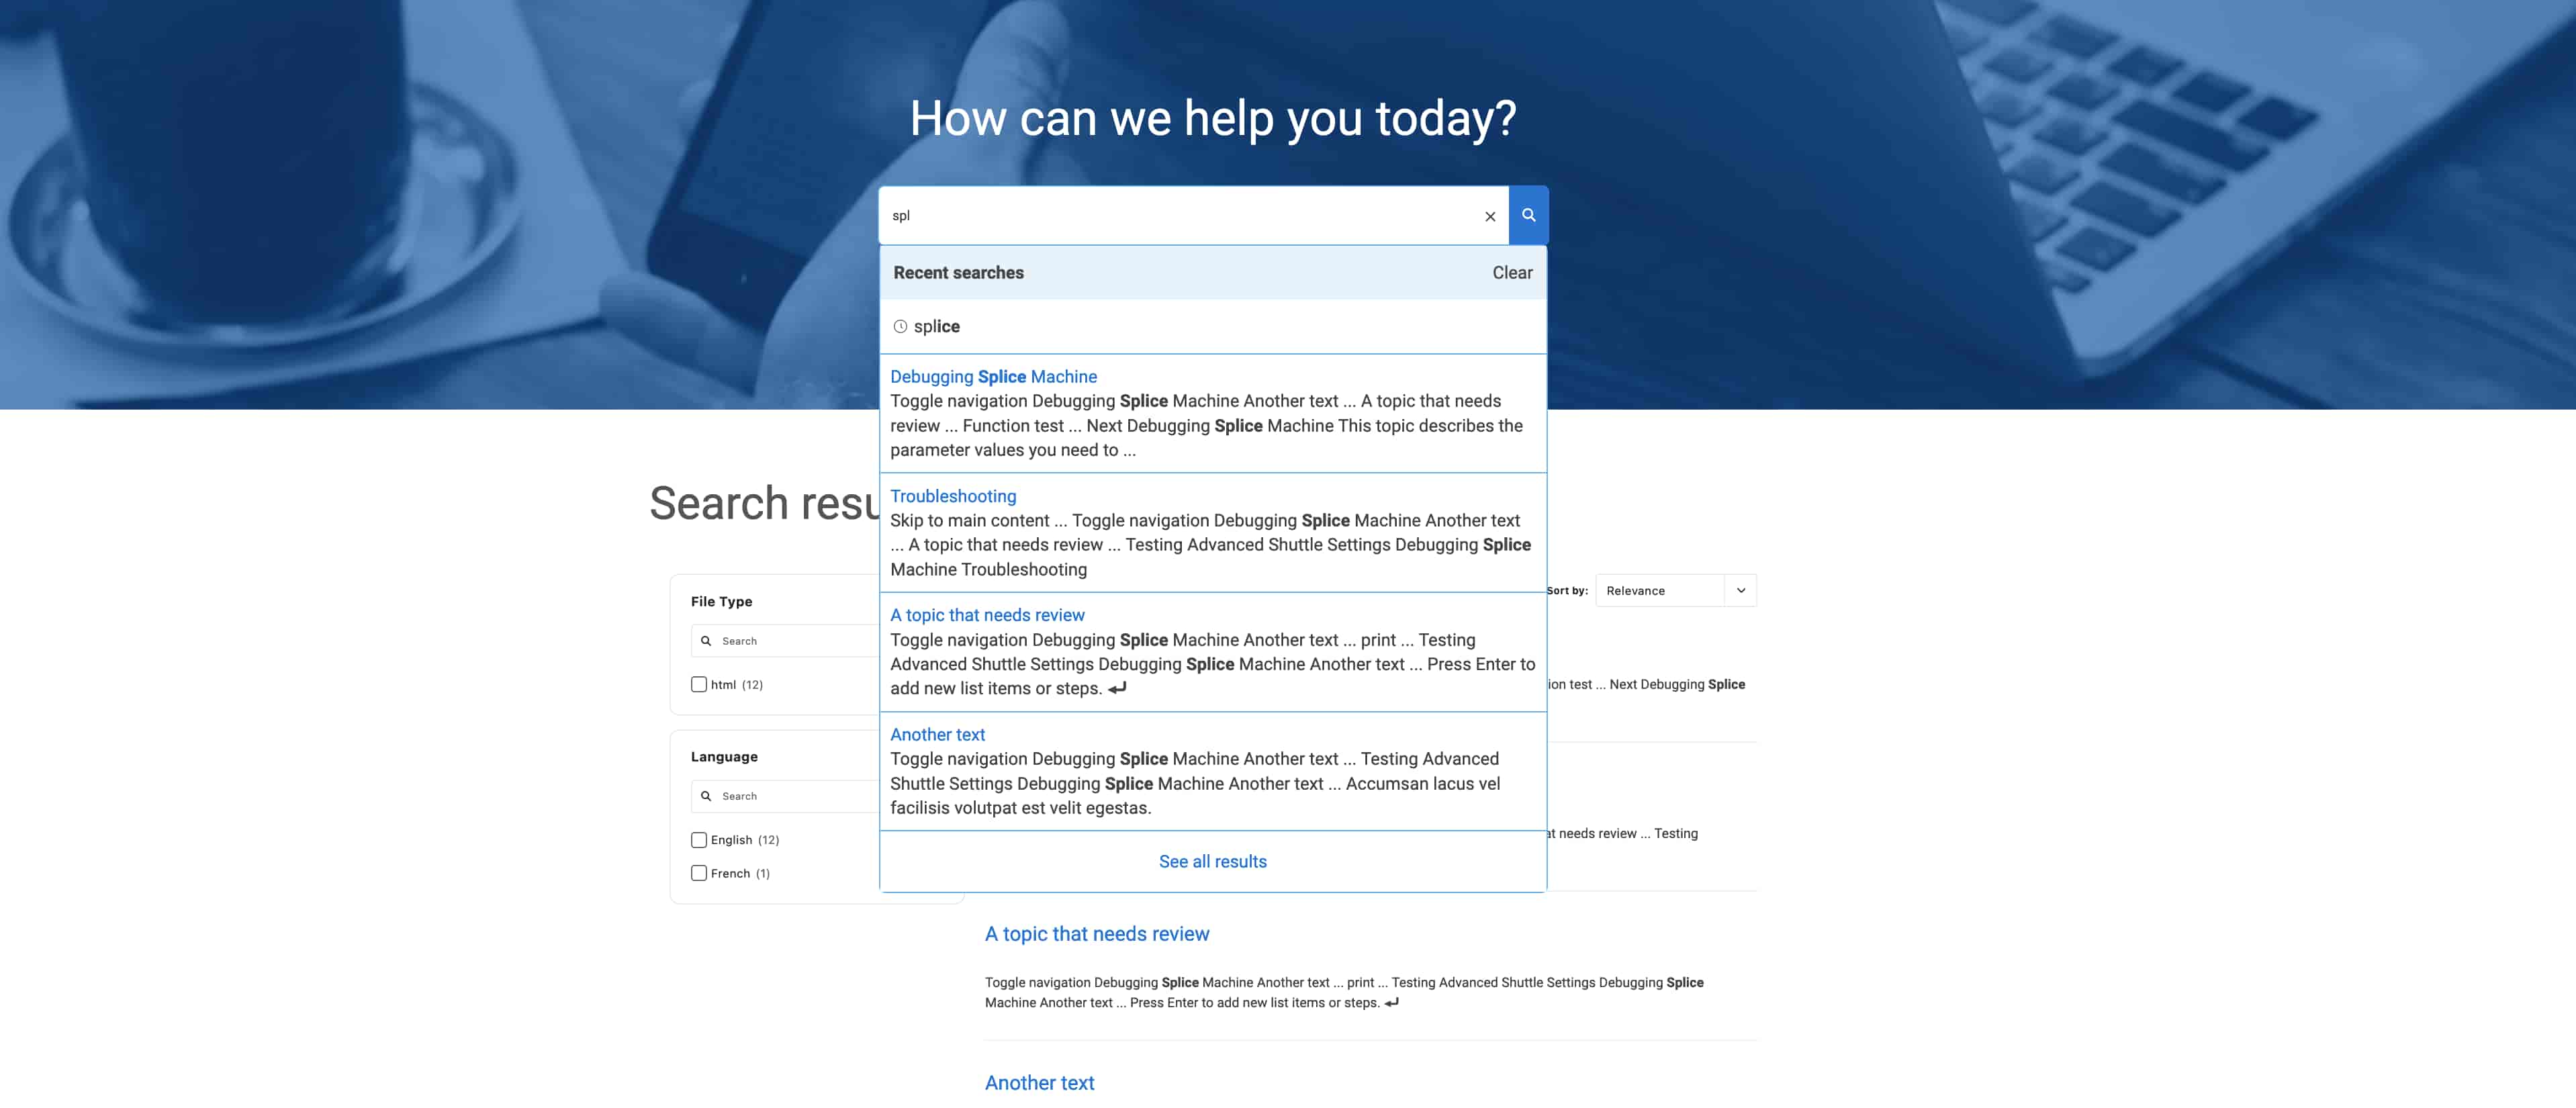The width and height of the screenshot is (2576, 1108).
Task: Open the Troubleshooting suggestion
Action: tap(953, 496)
